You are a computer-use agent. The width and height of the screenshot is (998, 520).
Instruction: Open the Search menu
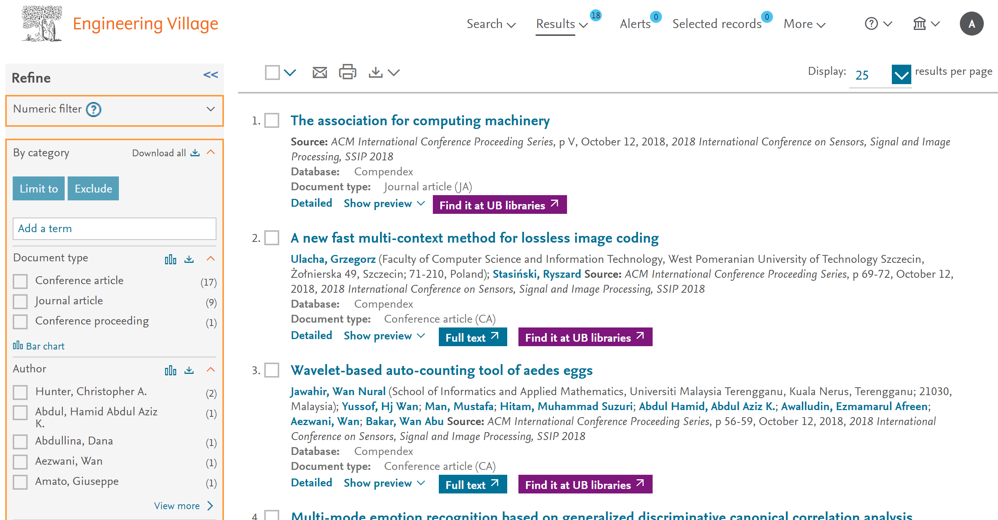(x=491, y=24)
